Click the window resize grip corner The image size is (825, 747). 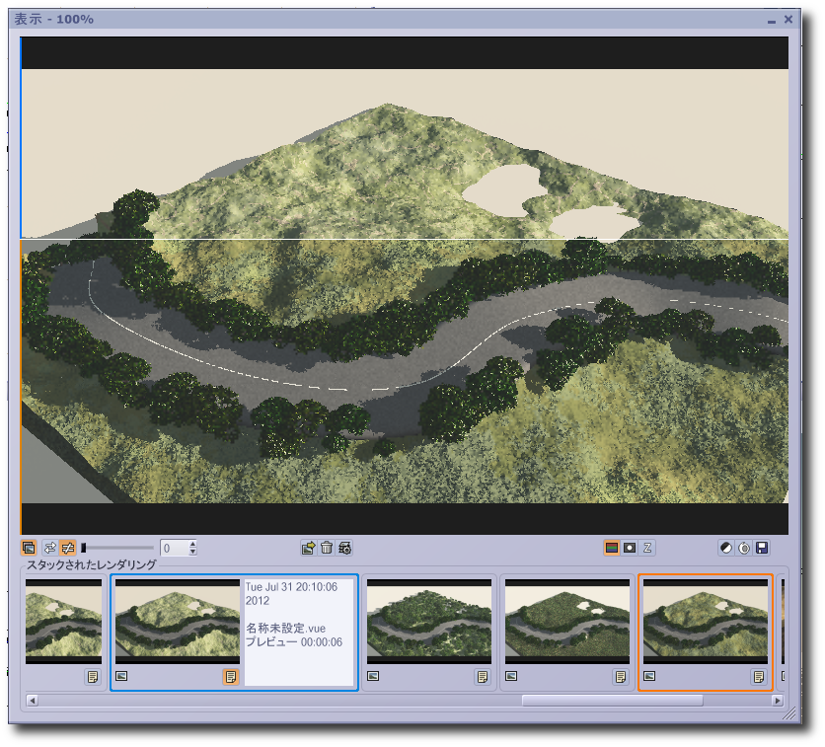(x=789, y=713)
